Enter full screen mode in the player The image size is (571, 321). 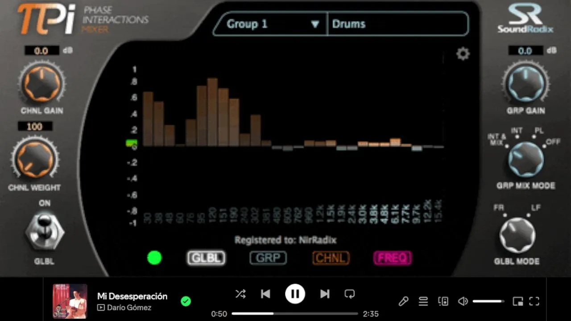(534, 301)
